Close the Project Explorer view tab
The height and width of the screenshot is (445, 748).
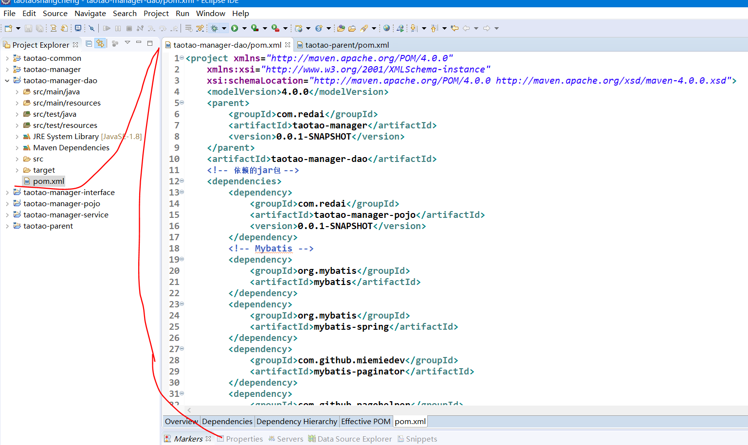click(x=75, y=45)
